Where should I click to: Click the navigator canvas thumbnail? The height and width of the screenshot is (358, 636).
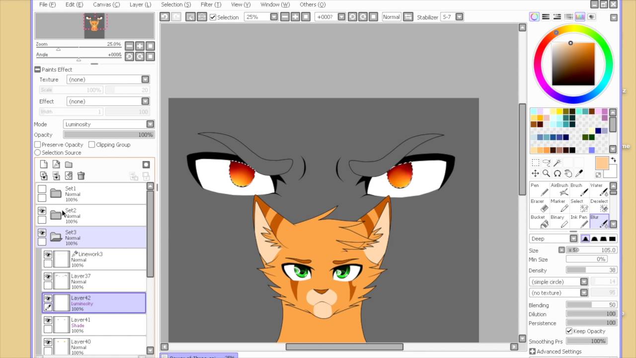pyautogui.click(x=94, y=26)
